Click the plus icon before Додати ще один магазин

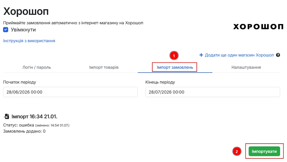(x=201, y=55)
